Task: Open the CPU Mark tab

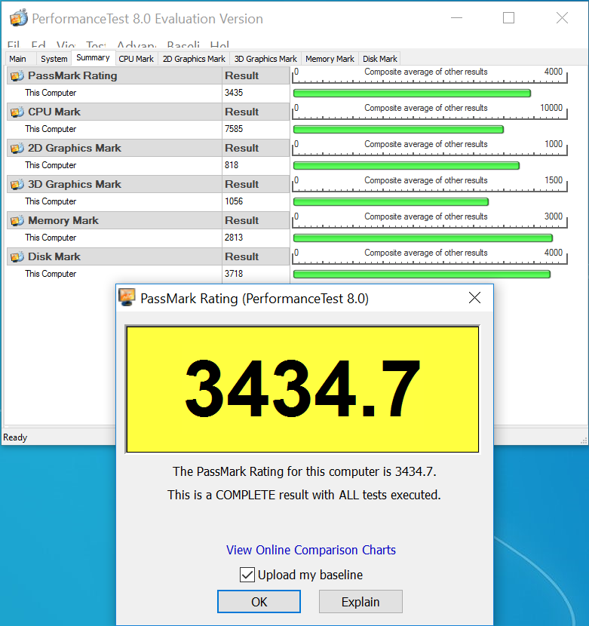Action: [x=137, y=59]
